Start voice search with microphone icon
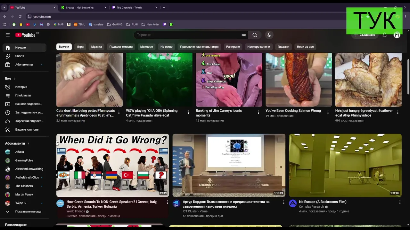410x230 pixels. click(269, 35)
